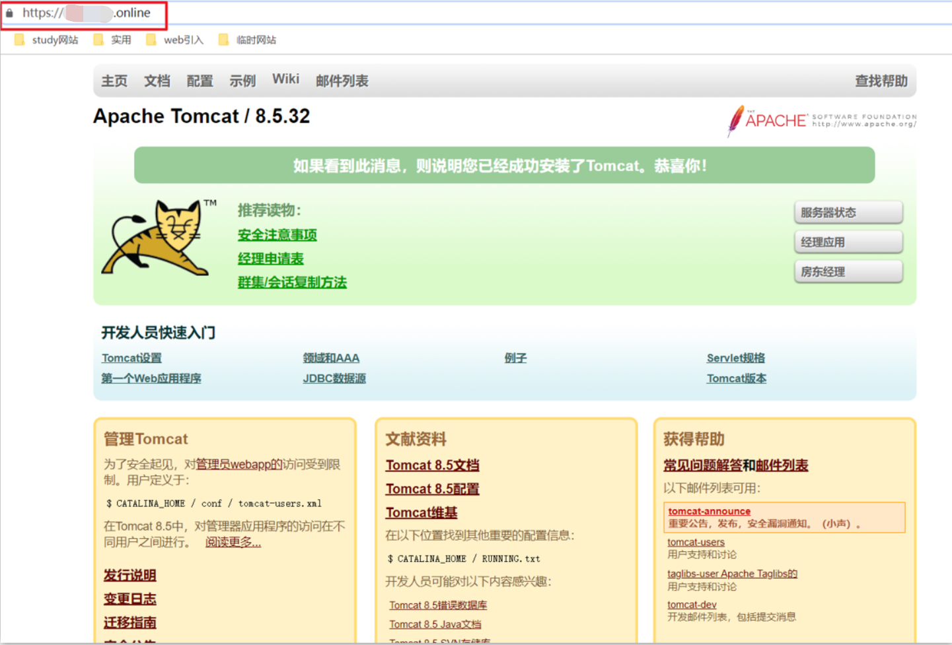Click the Apache Software Foundation logo

(x=822, y=121)
